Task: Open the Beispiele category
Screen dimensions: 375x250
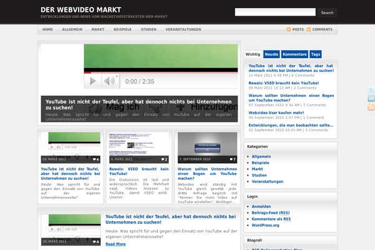Action: click(261, 162)
